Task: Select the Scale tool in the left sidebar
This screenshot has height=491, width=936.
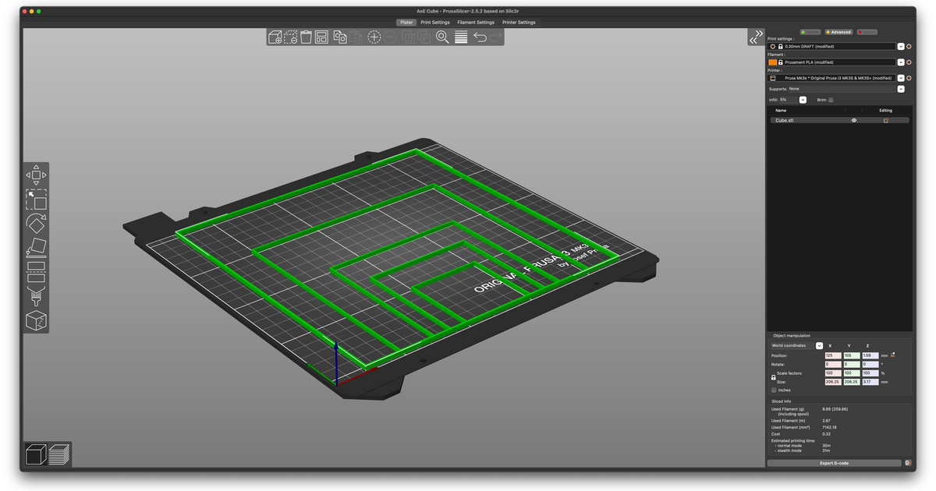Action: 36,201
